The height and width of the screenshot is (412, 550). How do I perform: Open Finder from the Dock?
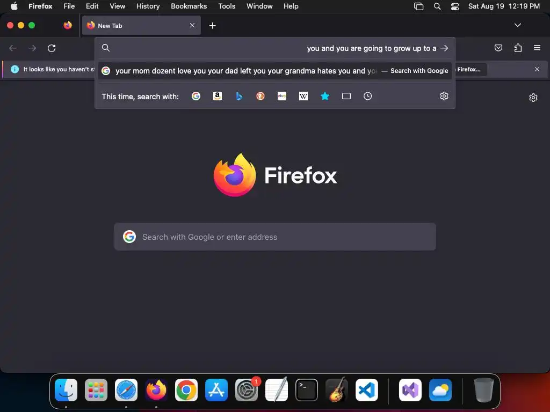point(66,390)
